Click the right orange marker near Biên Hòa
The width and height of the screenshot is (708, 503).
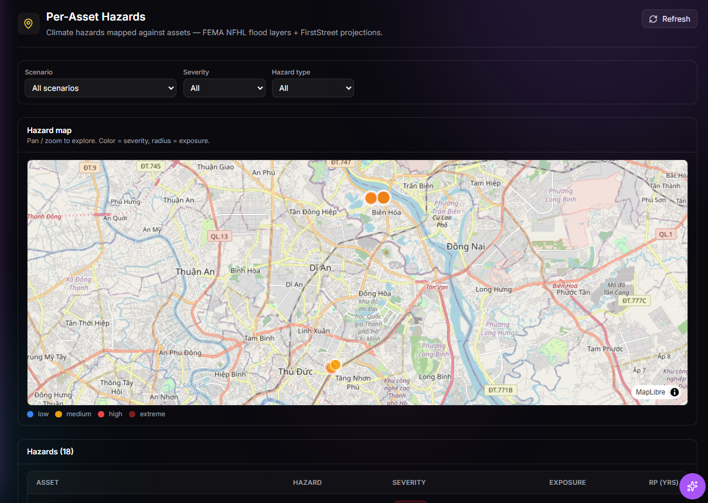[383, 197]
